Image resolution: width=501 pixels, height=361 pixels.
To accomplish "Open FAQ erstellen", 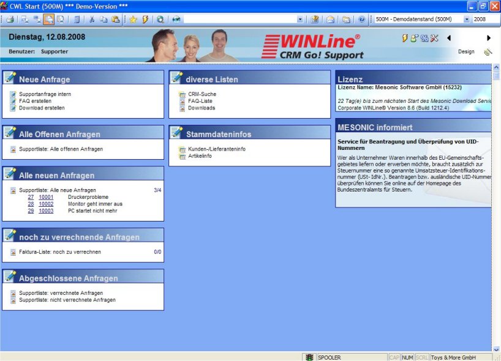I will point(35,101).
